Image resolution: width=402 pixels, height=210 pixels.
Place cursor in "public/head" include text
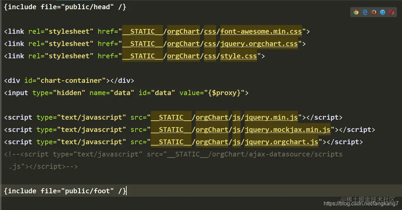click(87, 7)
